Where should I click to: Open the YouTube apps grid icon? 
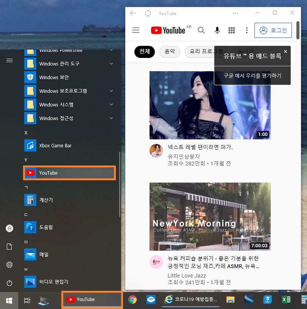[232, 30]
